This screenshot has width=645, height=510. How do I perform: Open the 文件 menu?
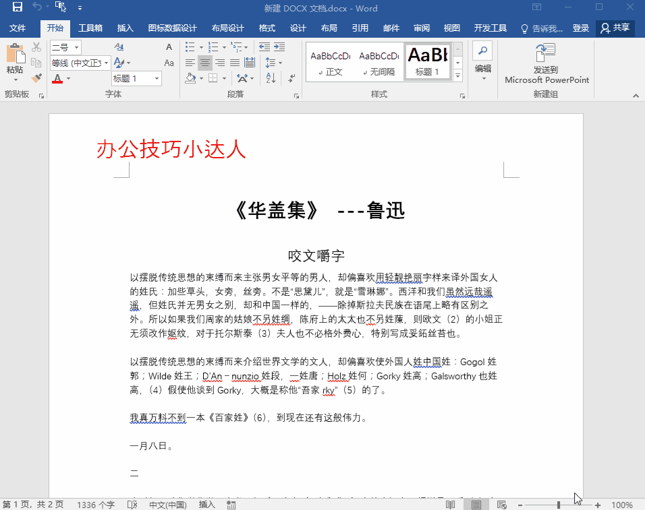(18, 28)
